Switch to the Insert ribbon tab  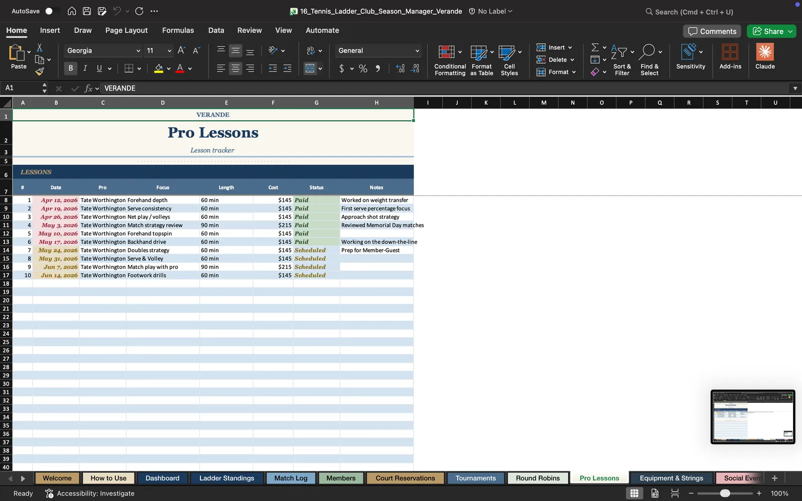click(50, 31)
